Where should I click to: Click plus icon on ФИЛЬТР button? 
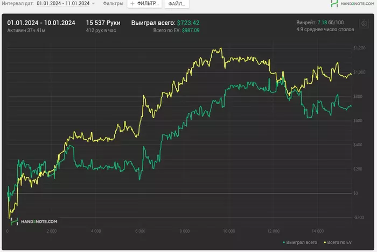click(132, 4)
